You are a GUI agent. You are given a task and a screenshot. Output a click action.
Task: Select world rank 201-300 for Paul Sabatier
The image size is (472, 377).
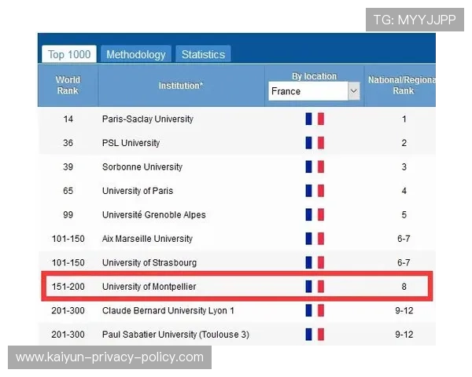(x=68, y=335)
